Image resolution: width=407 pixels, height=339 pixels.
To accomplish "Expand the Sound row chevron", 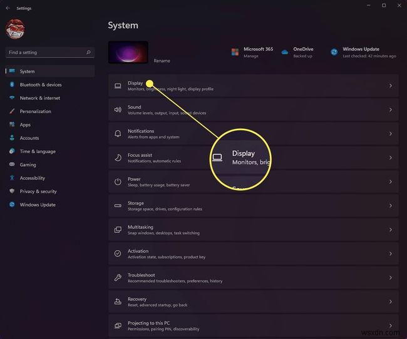I will coord(390,109).
